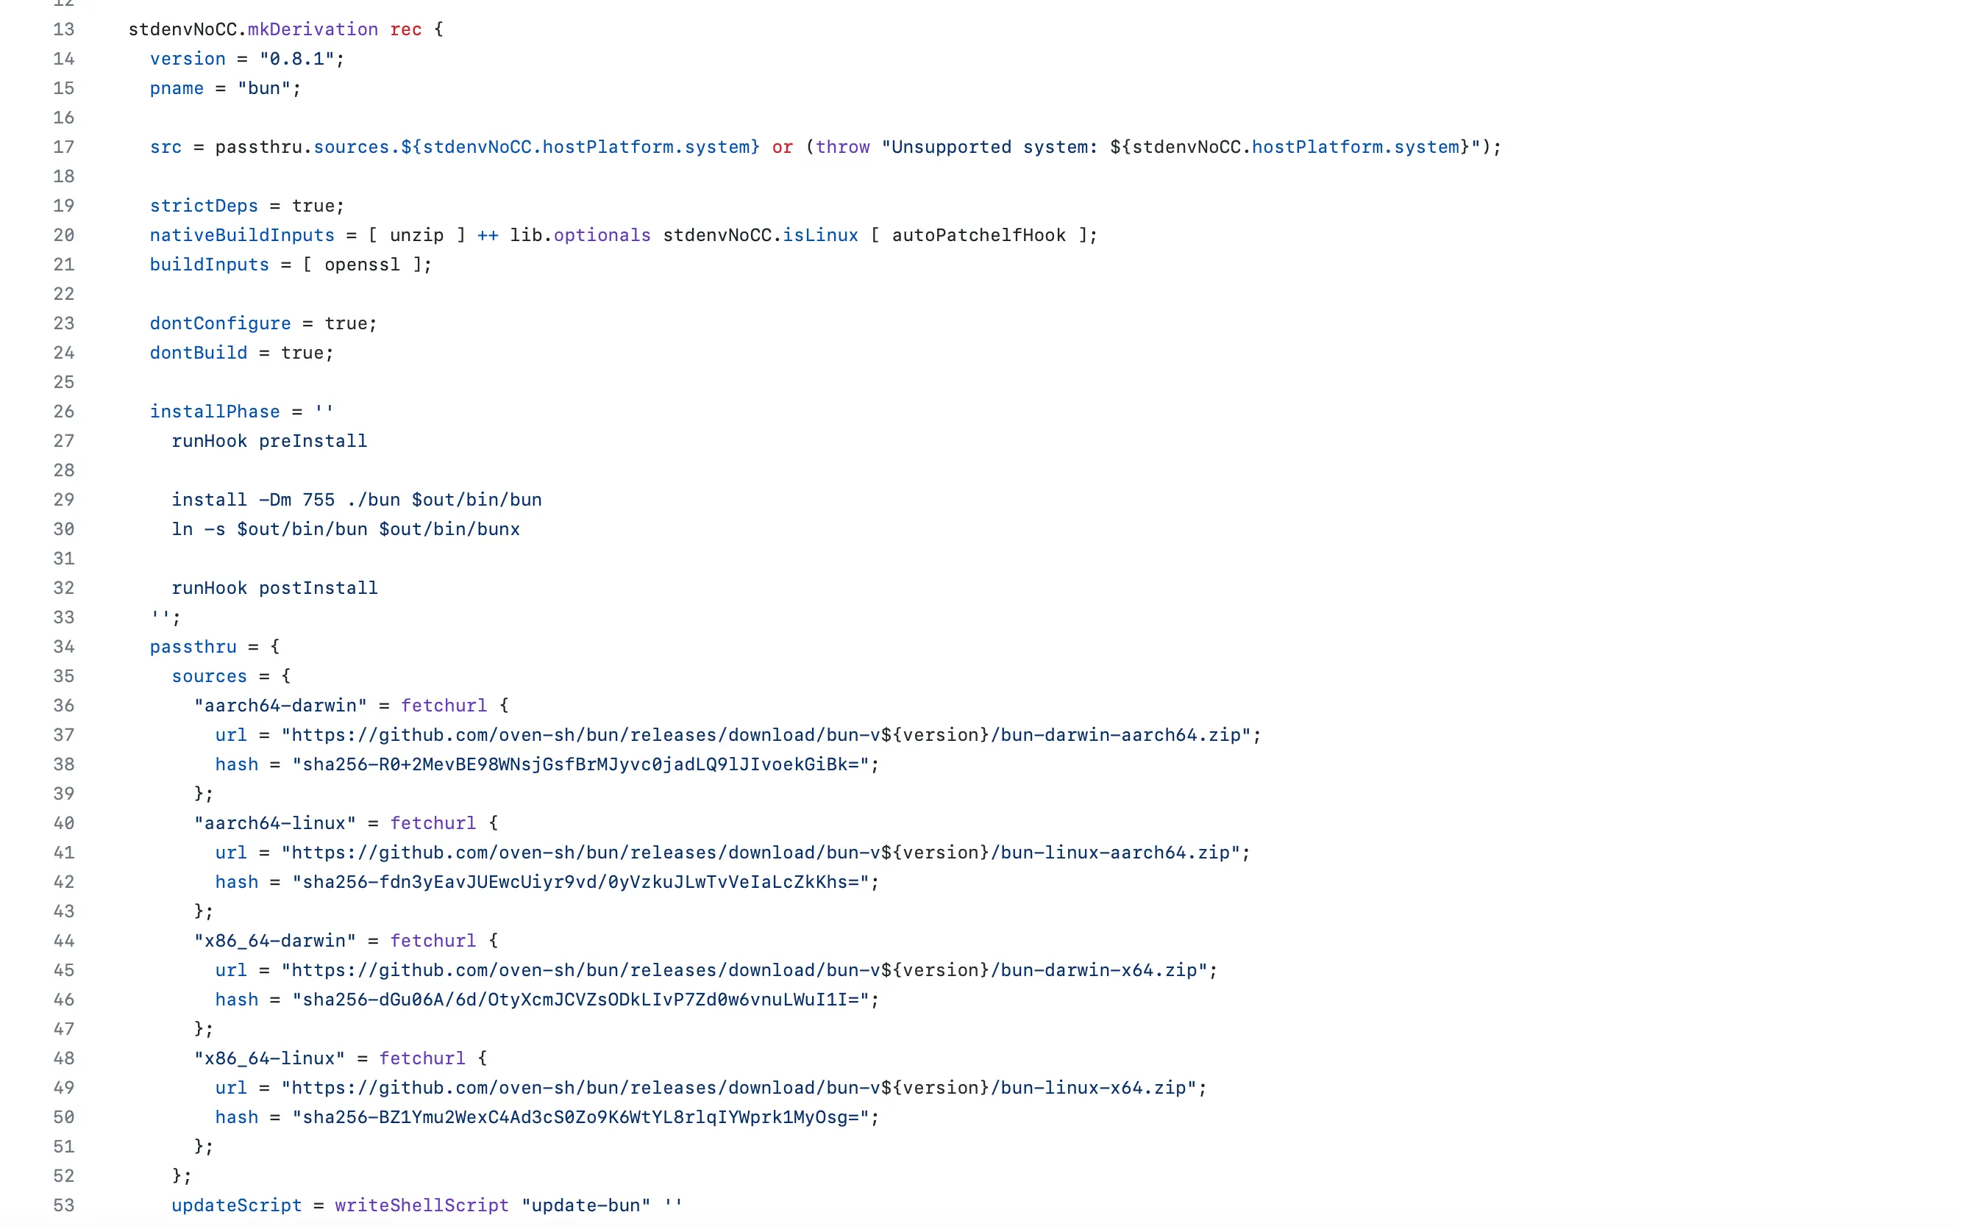This screenshot has height=1226, width=1961.
Task: Click the "update-bun" string
Action: (586, 1205)
